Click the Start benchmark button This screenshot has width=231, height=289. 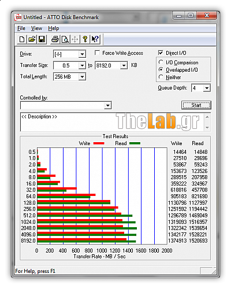196,105
